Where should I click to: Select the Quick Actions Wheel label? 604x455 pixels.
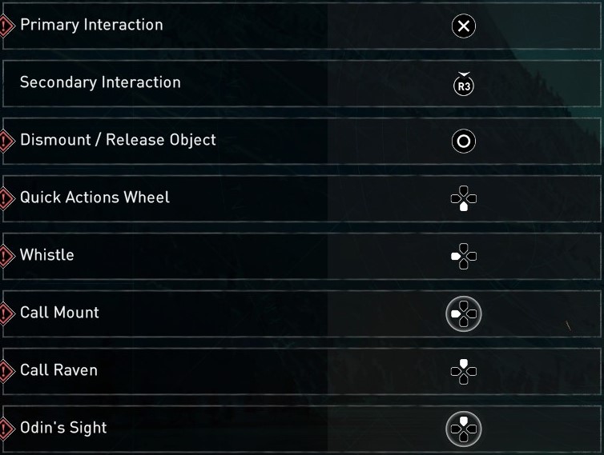pos(95,198)
